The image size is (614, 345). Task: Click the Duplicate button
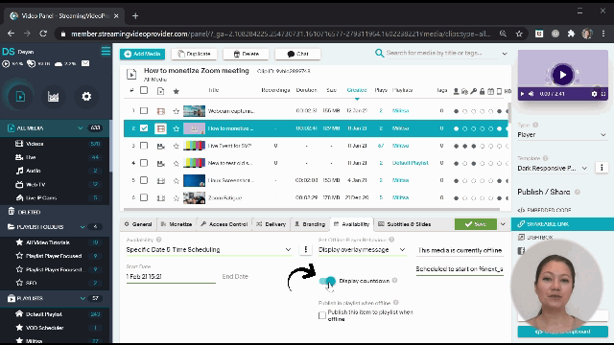(194, 54)
